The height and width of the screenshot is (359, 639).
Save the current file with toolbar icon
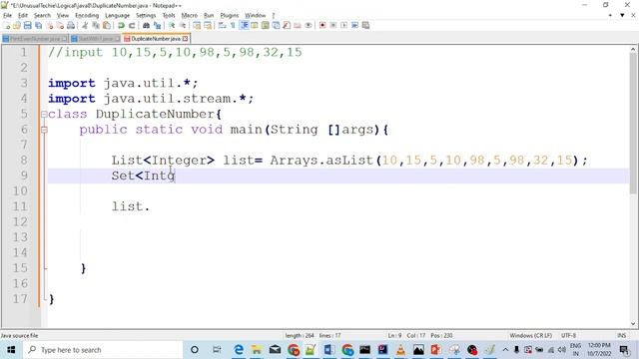click(27, 26)
